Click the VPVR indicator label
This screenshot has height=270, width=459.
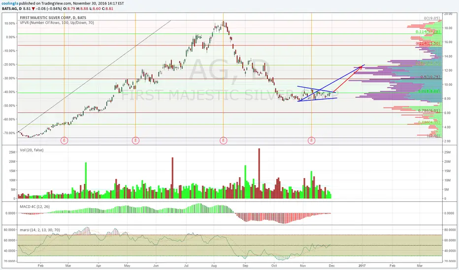point(57,23)
